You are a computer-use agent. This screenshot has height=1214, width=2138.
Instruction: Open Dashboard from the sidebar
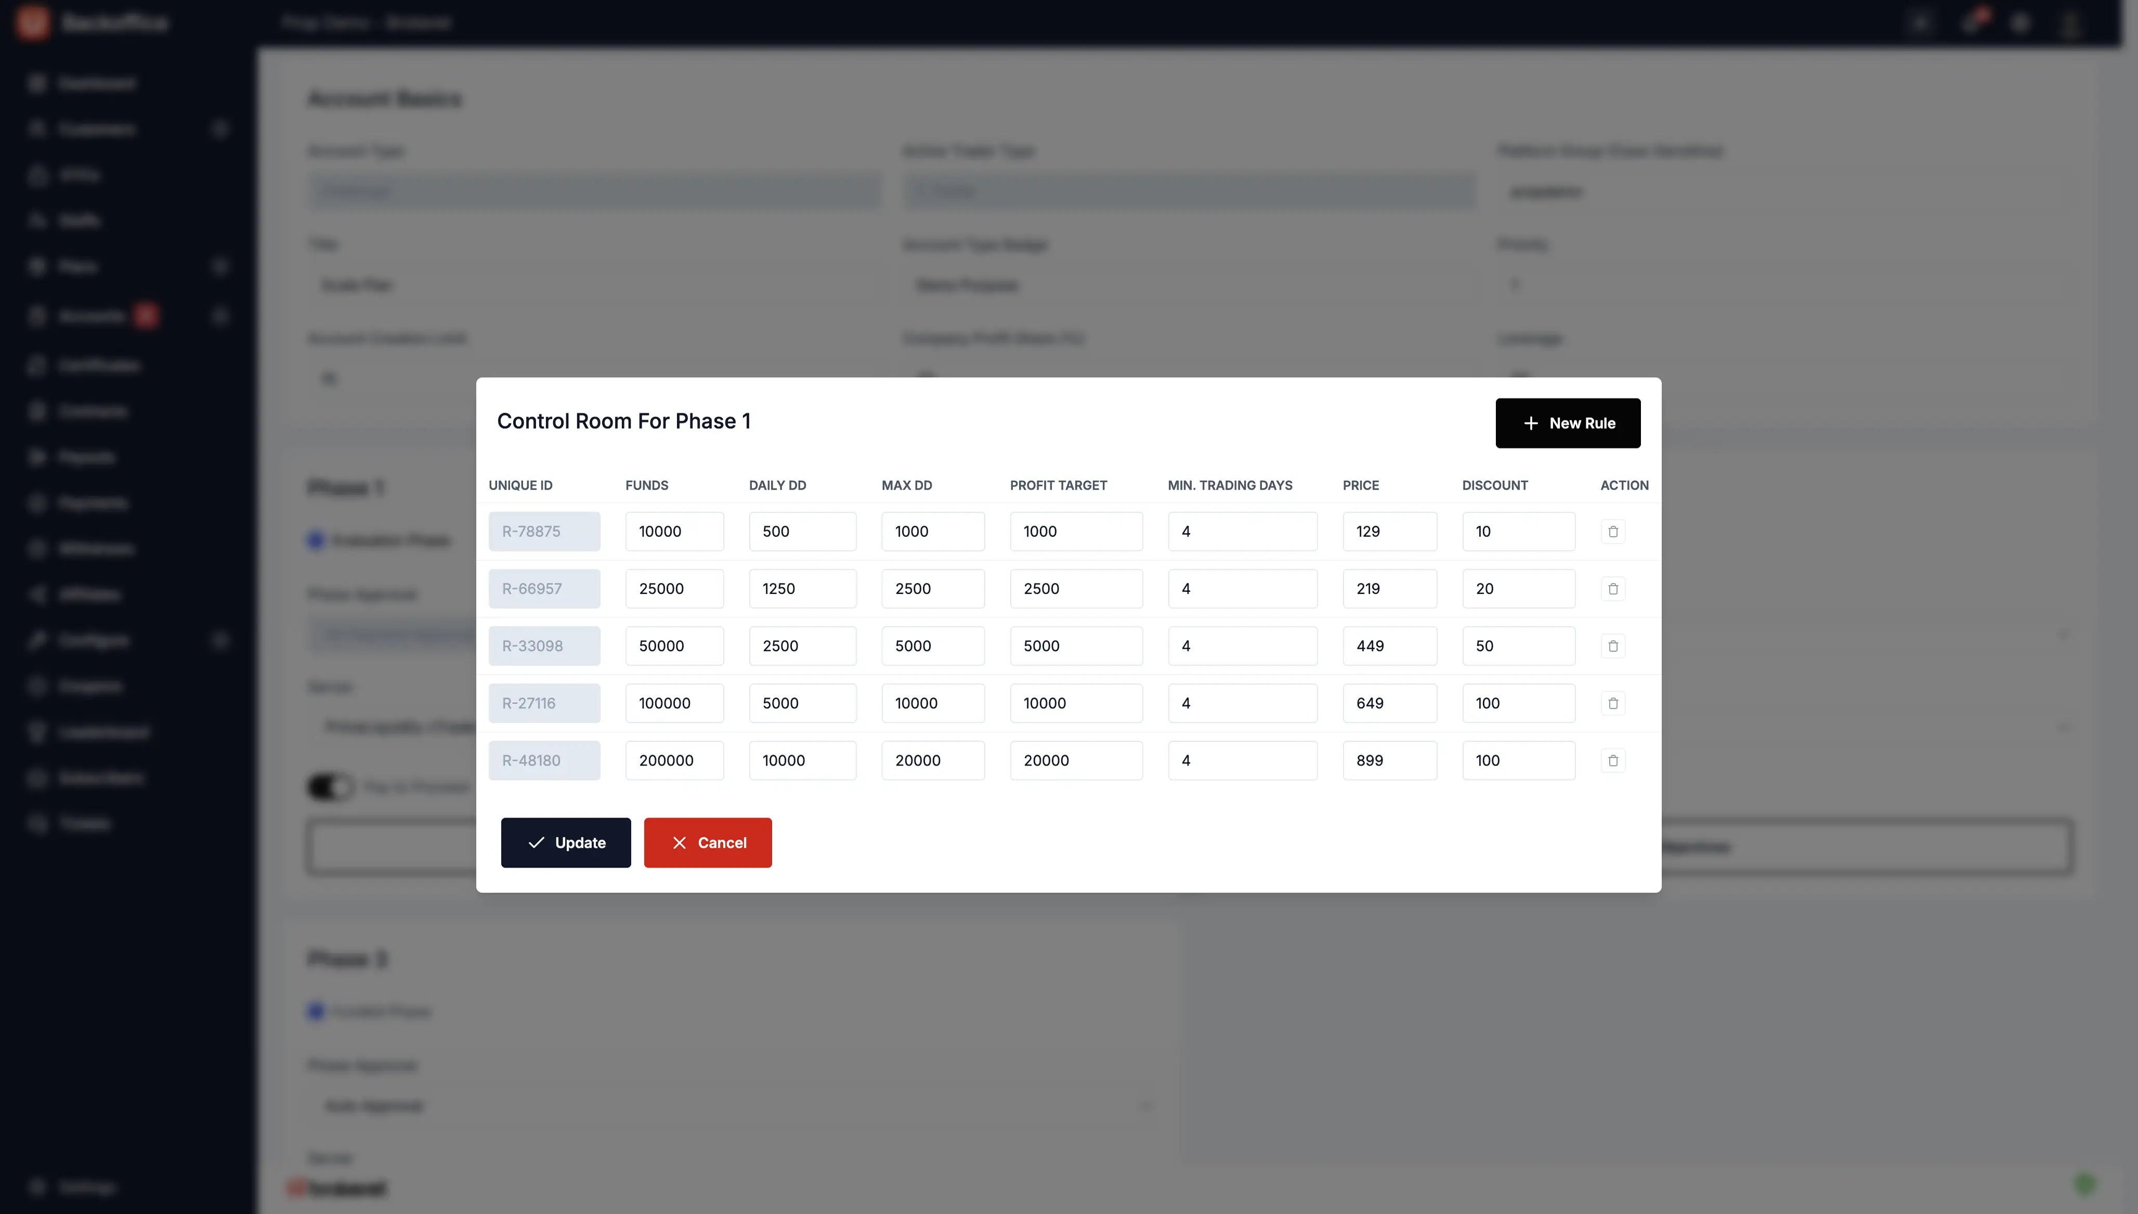(x=96, y=83)
